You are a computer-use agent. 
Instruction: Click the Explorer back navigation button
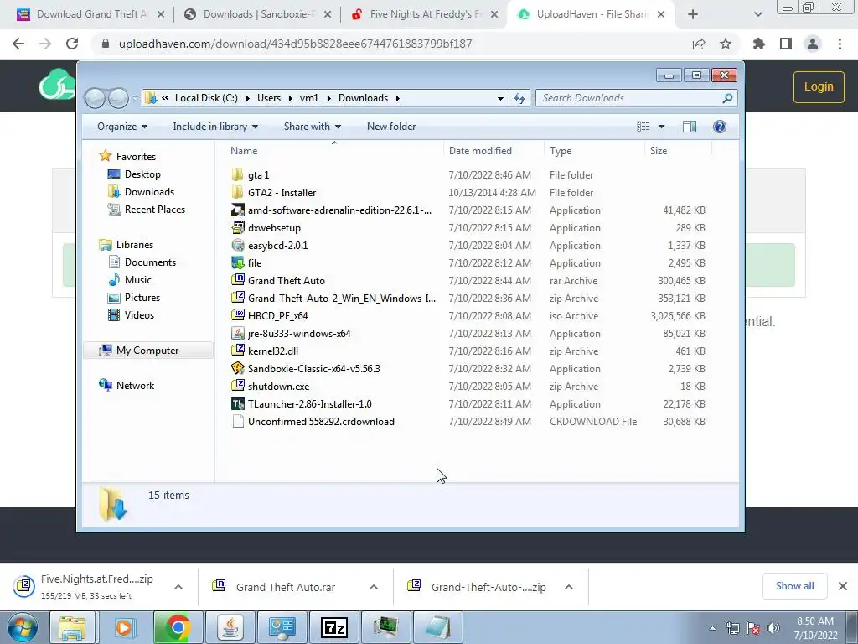point(95,98)
